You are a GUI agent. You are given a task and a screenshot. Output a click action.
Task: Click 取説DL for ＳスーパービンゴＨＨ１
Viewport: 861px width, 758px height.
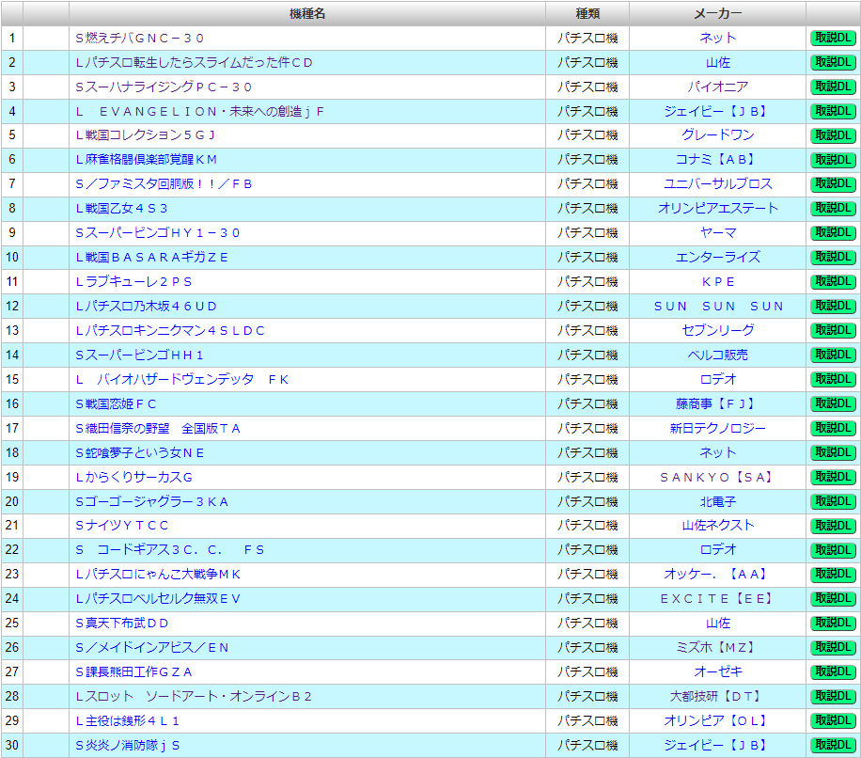pyautogui.click(x=833, y=355)
